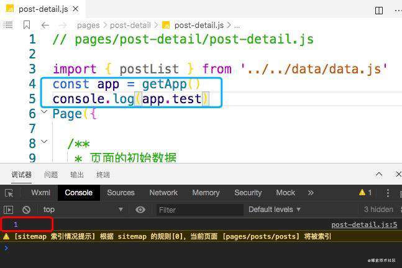Select the post-detail.js editor tab
The image size is (402, 268).
point(43,9)
